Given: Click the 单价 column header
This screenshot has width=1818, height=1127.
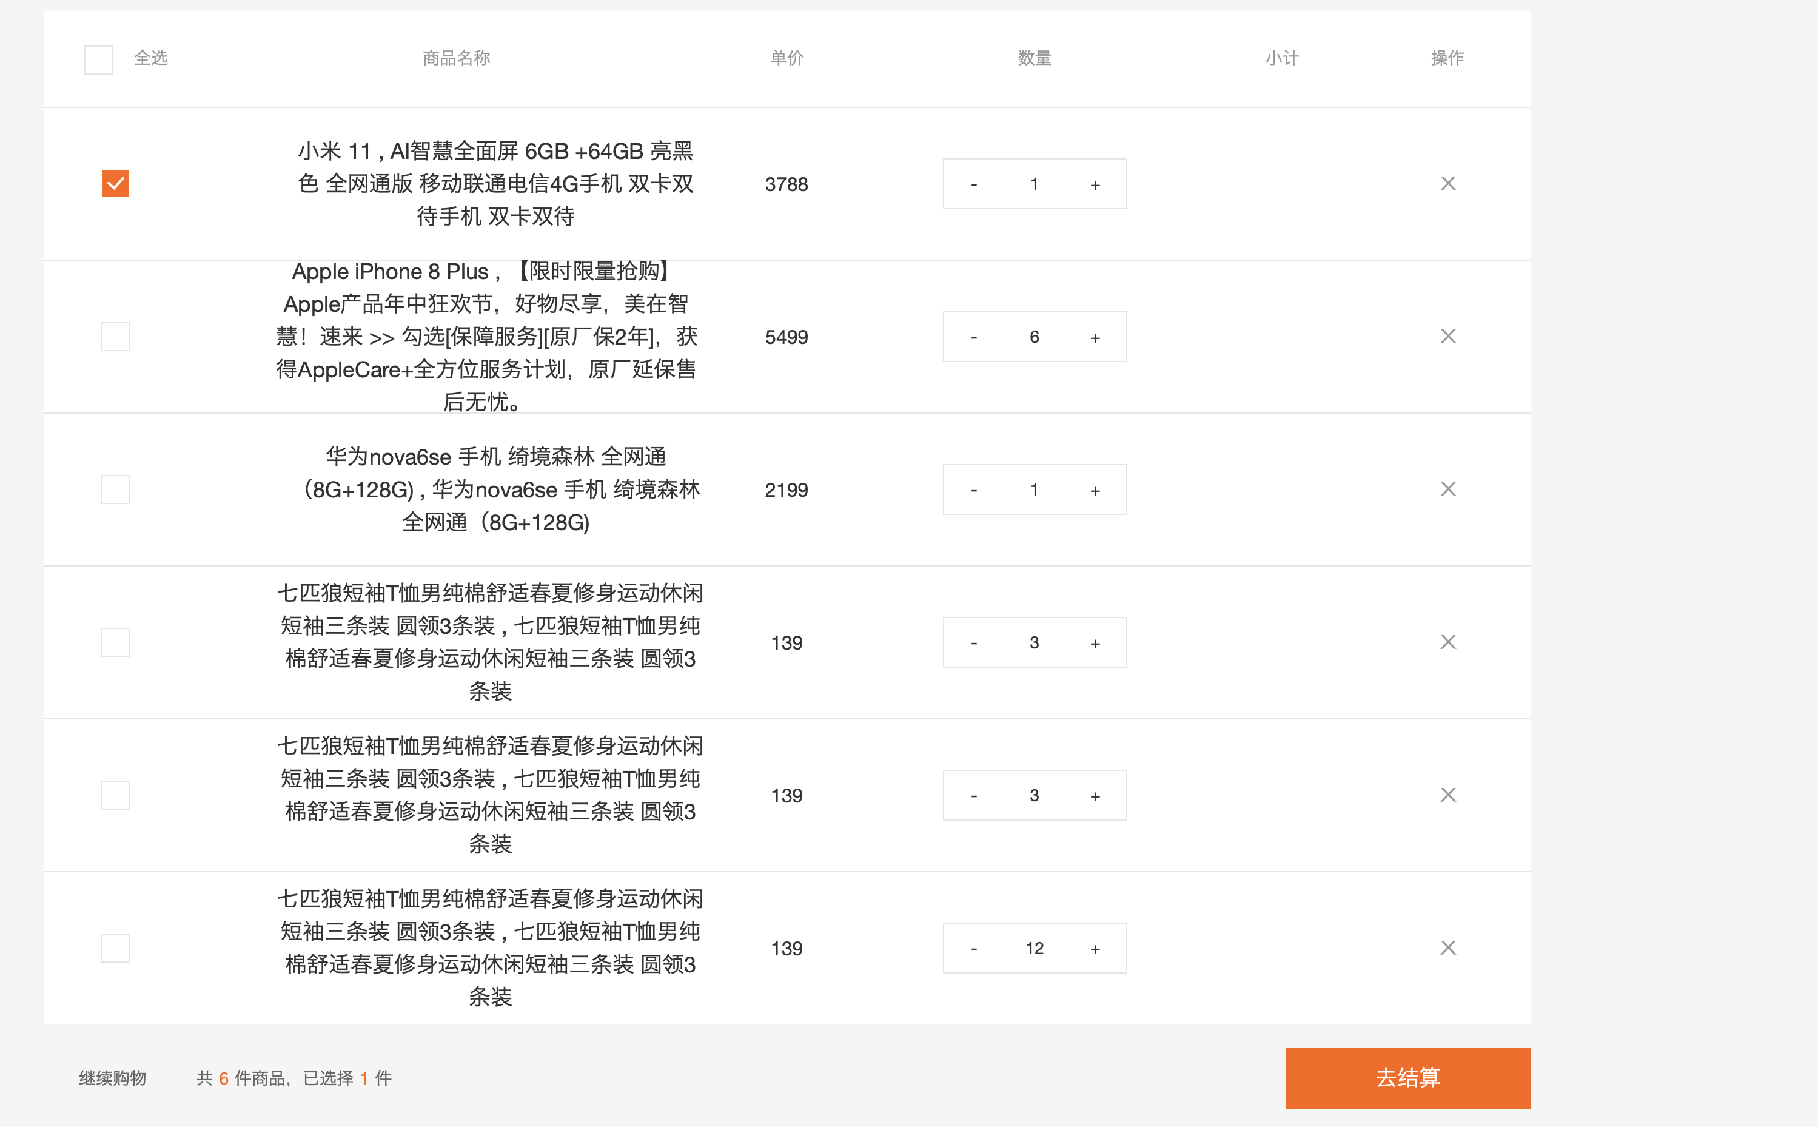Looking at the screenshot, I should pos(786,58).
